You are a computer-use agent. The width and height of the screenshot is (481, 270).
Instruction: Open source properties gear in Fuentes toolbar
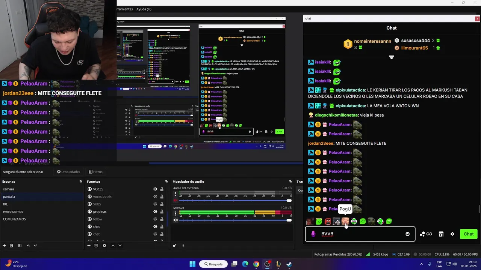(104, 245)
